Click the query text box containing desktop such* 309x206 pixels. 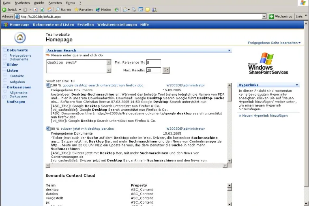click(77, 66)
